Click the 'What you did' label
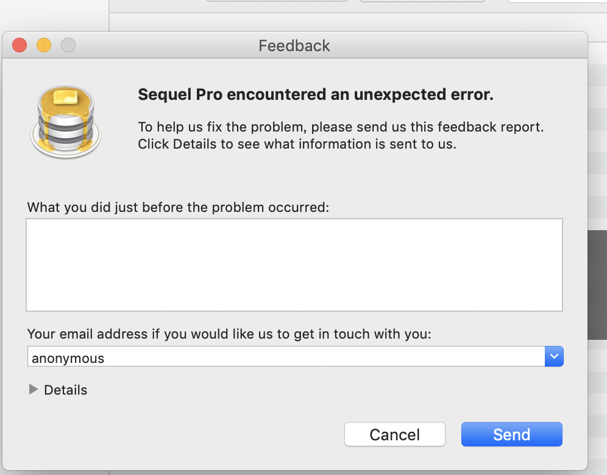The width and height of the screenshot is (607, 475). coord(178,207)
